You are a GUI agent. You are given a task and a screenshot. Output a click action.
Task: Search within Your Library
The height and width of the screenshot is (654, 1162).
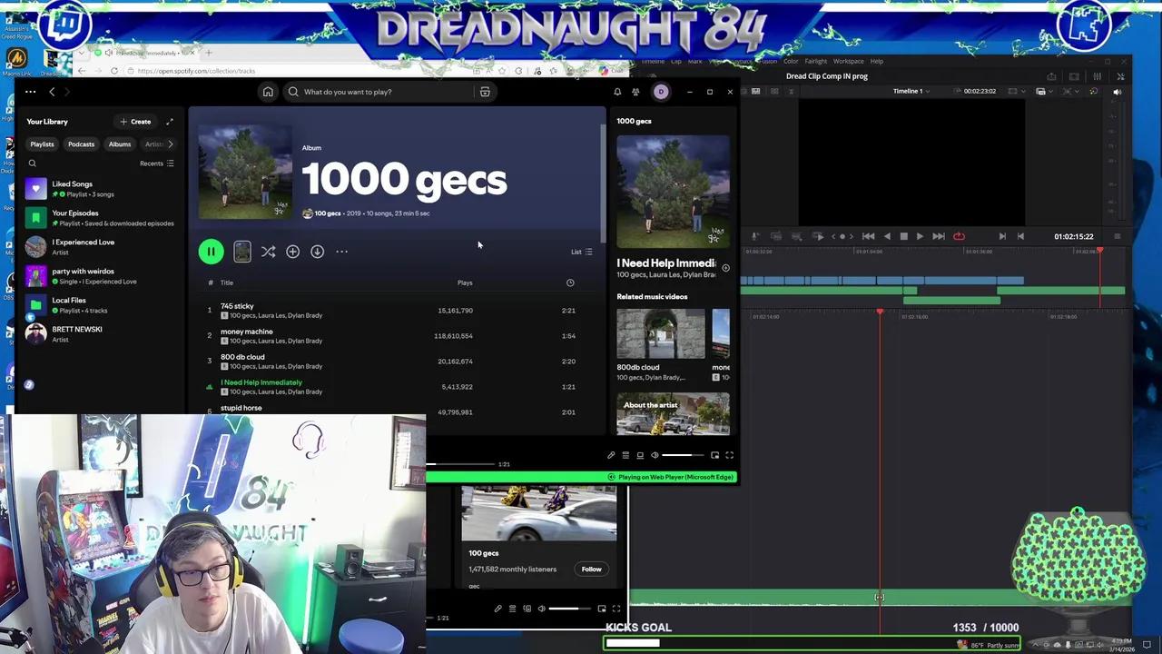(x=32, y=163)
